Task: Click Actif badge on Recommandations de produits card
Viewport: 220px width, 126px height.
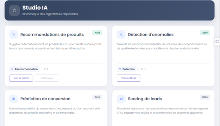Action: 97,33
